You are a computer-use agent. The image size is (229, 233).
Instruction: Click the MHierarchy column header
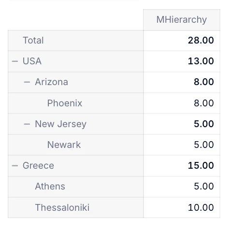[x=182, y=20]
